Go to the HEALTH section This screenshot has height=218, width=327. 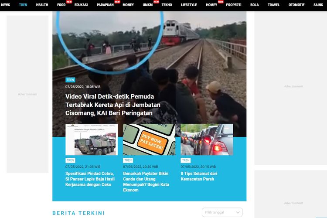[x=42, y=5]
